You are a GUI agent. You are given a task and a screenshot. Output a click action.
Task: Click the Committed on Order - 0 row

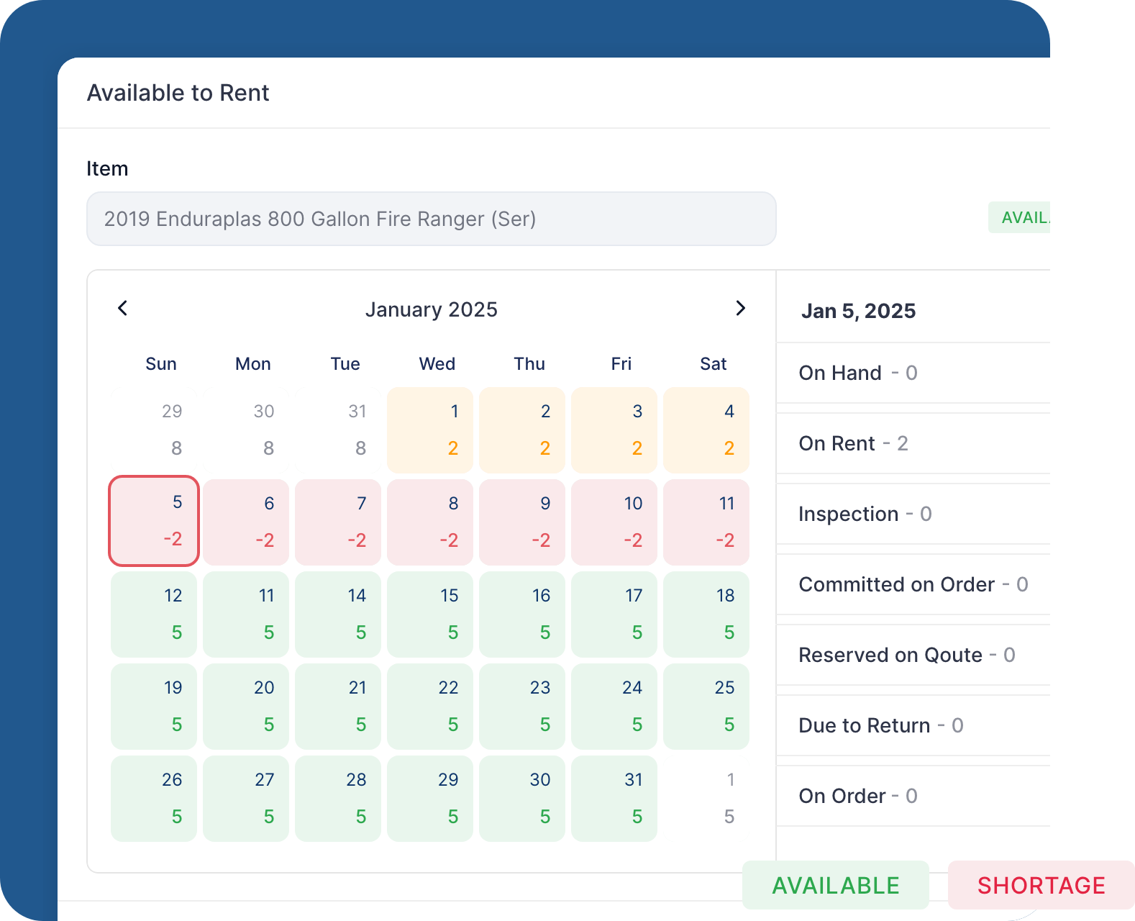(913, 584)
